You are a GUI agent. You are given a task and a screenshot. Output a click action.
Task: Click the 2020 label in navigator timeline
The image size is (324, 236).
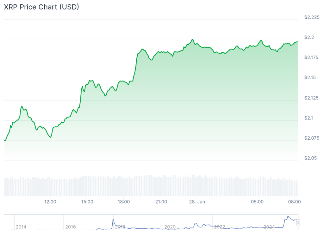(x=170, y=227)
